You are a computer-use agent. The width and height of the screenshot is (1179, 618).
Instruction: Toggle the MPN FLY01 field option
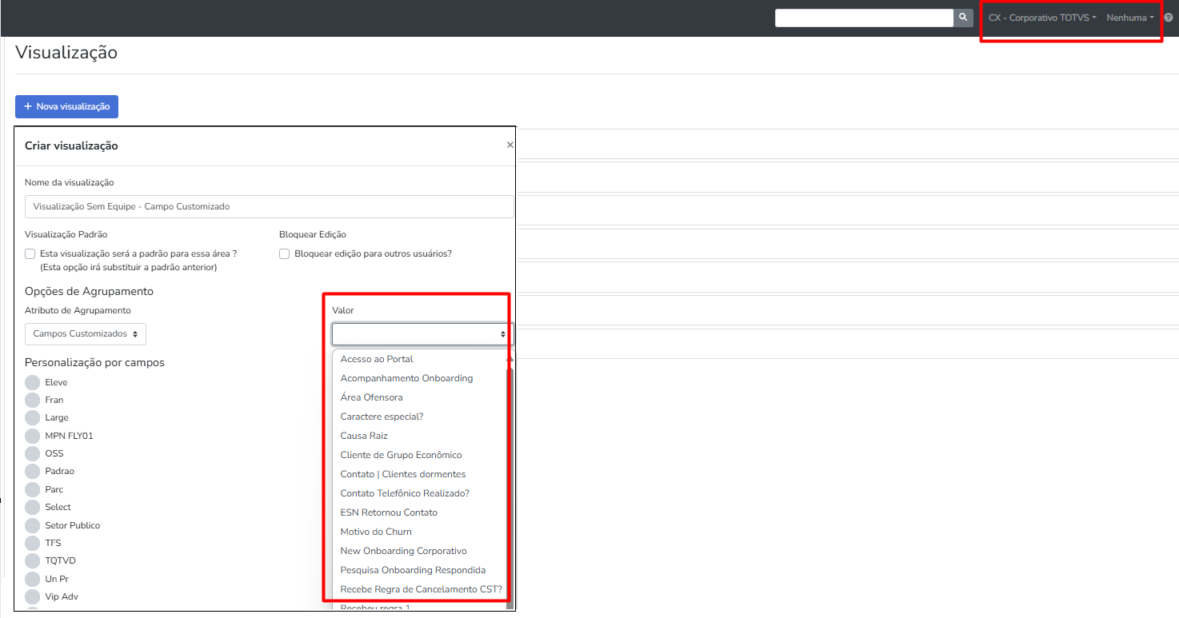click(32, 436)
